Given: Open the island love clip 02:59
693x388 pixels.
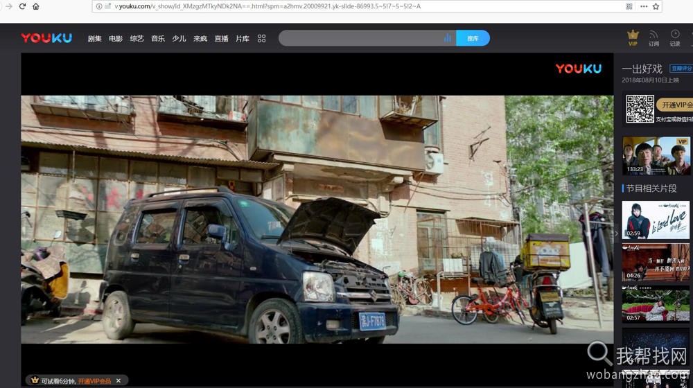Looking at the screenshot, I should point(656,220).
